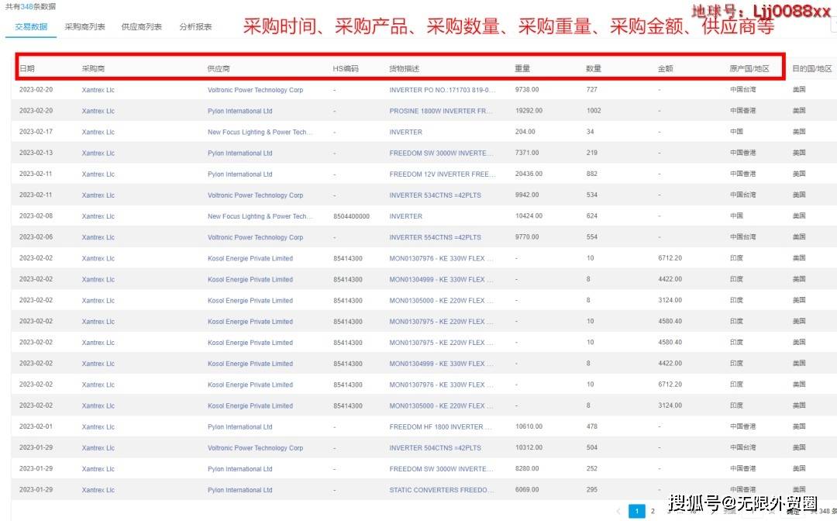
Task: Select weight value 20436.00
Action: click(x=529, y=174)
